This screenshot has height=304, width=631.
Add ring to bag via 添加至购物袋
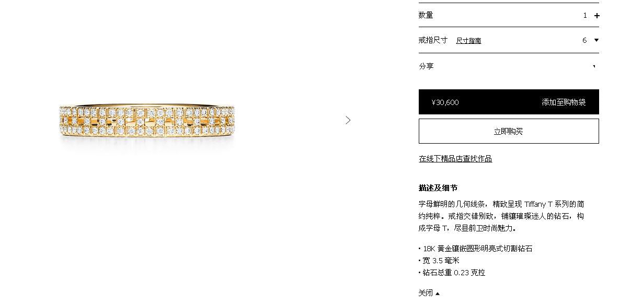564,102
